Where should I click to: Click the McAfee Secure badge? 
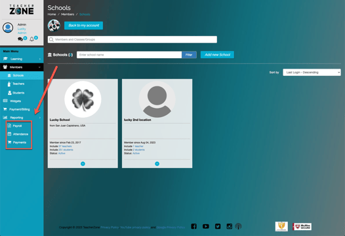click(x=302, y=227)
